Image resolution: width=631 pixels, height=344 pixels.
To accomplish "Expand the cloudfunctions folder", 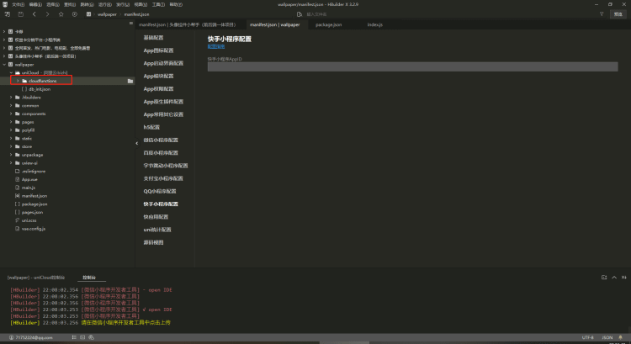I will point(18,81).
